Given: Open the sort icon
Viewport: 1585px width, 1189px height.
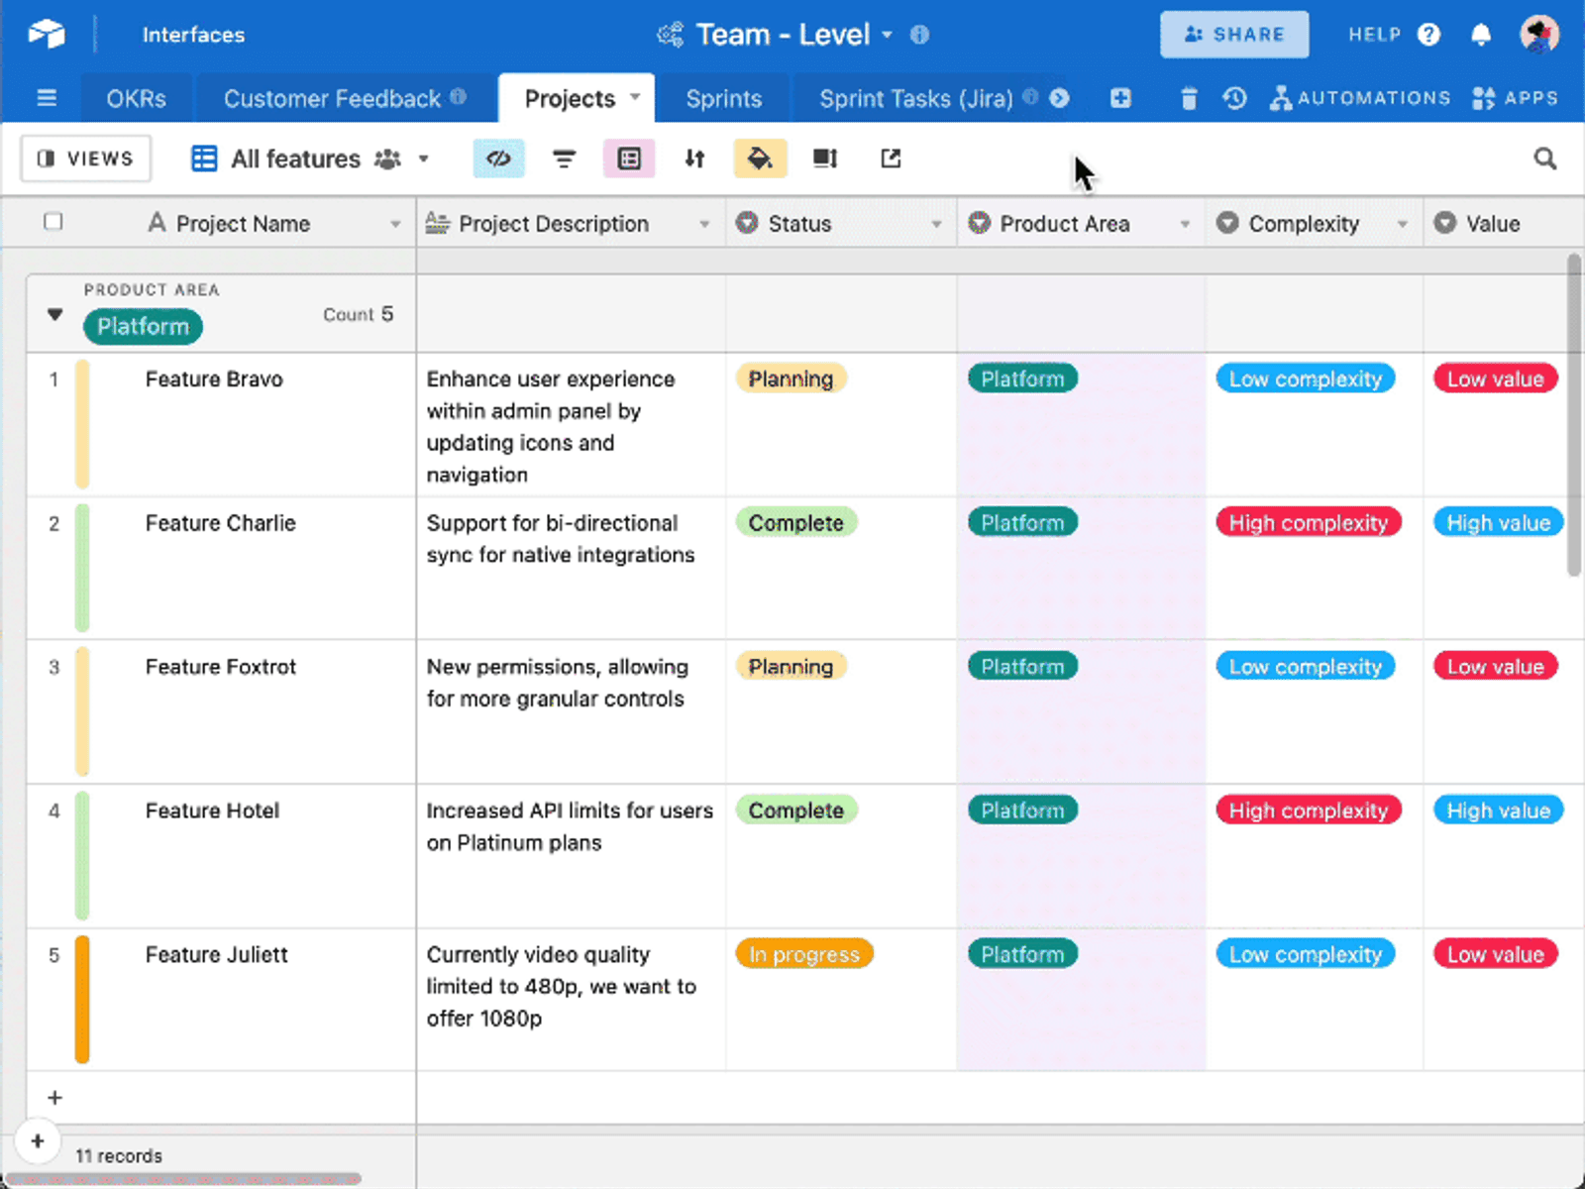Looking at the screenshot, I should pos(694,159).
